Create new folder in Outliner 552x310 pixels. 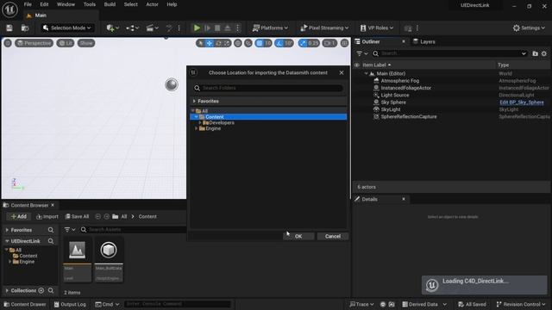tap(535, 53)
